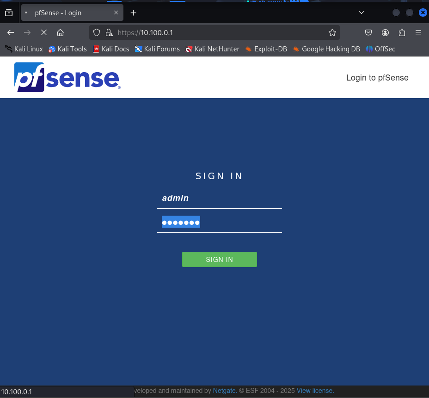Open the Kali NetHunter bookmark

point(212,49)
